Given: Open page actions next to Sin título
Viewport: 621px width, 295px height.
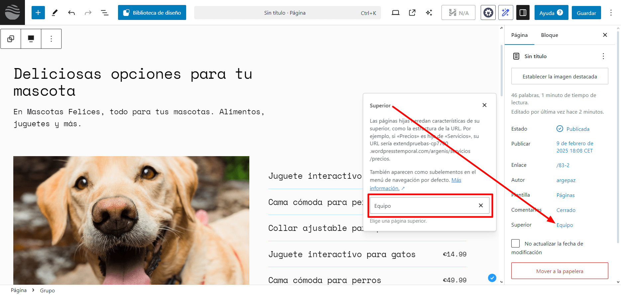Looking at the screenshot, I should tap(603, 56).
